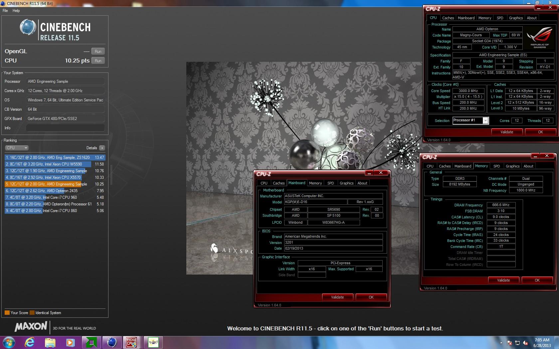Click the Cinebench sphere logo

[28, 27]
